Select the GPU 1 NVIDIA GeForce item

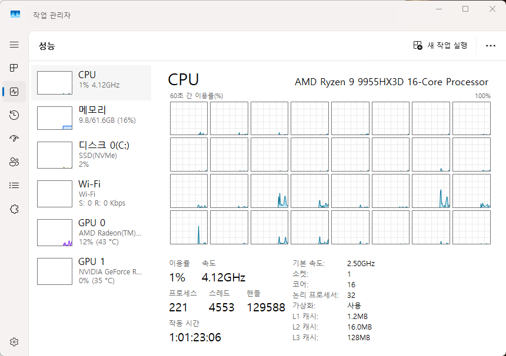[x=94, y=271]
